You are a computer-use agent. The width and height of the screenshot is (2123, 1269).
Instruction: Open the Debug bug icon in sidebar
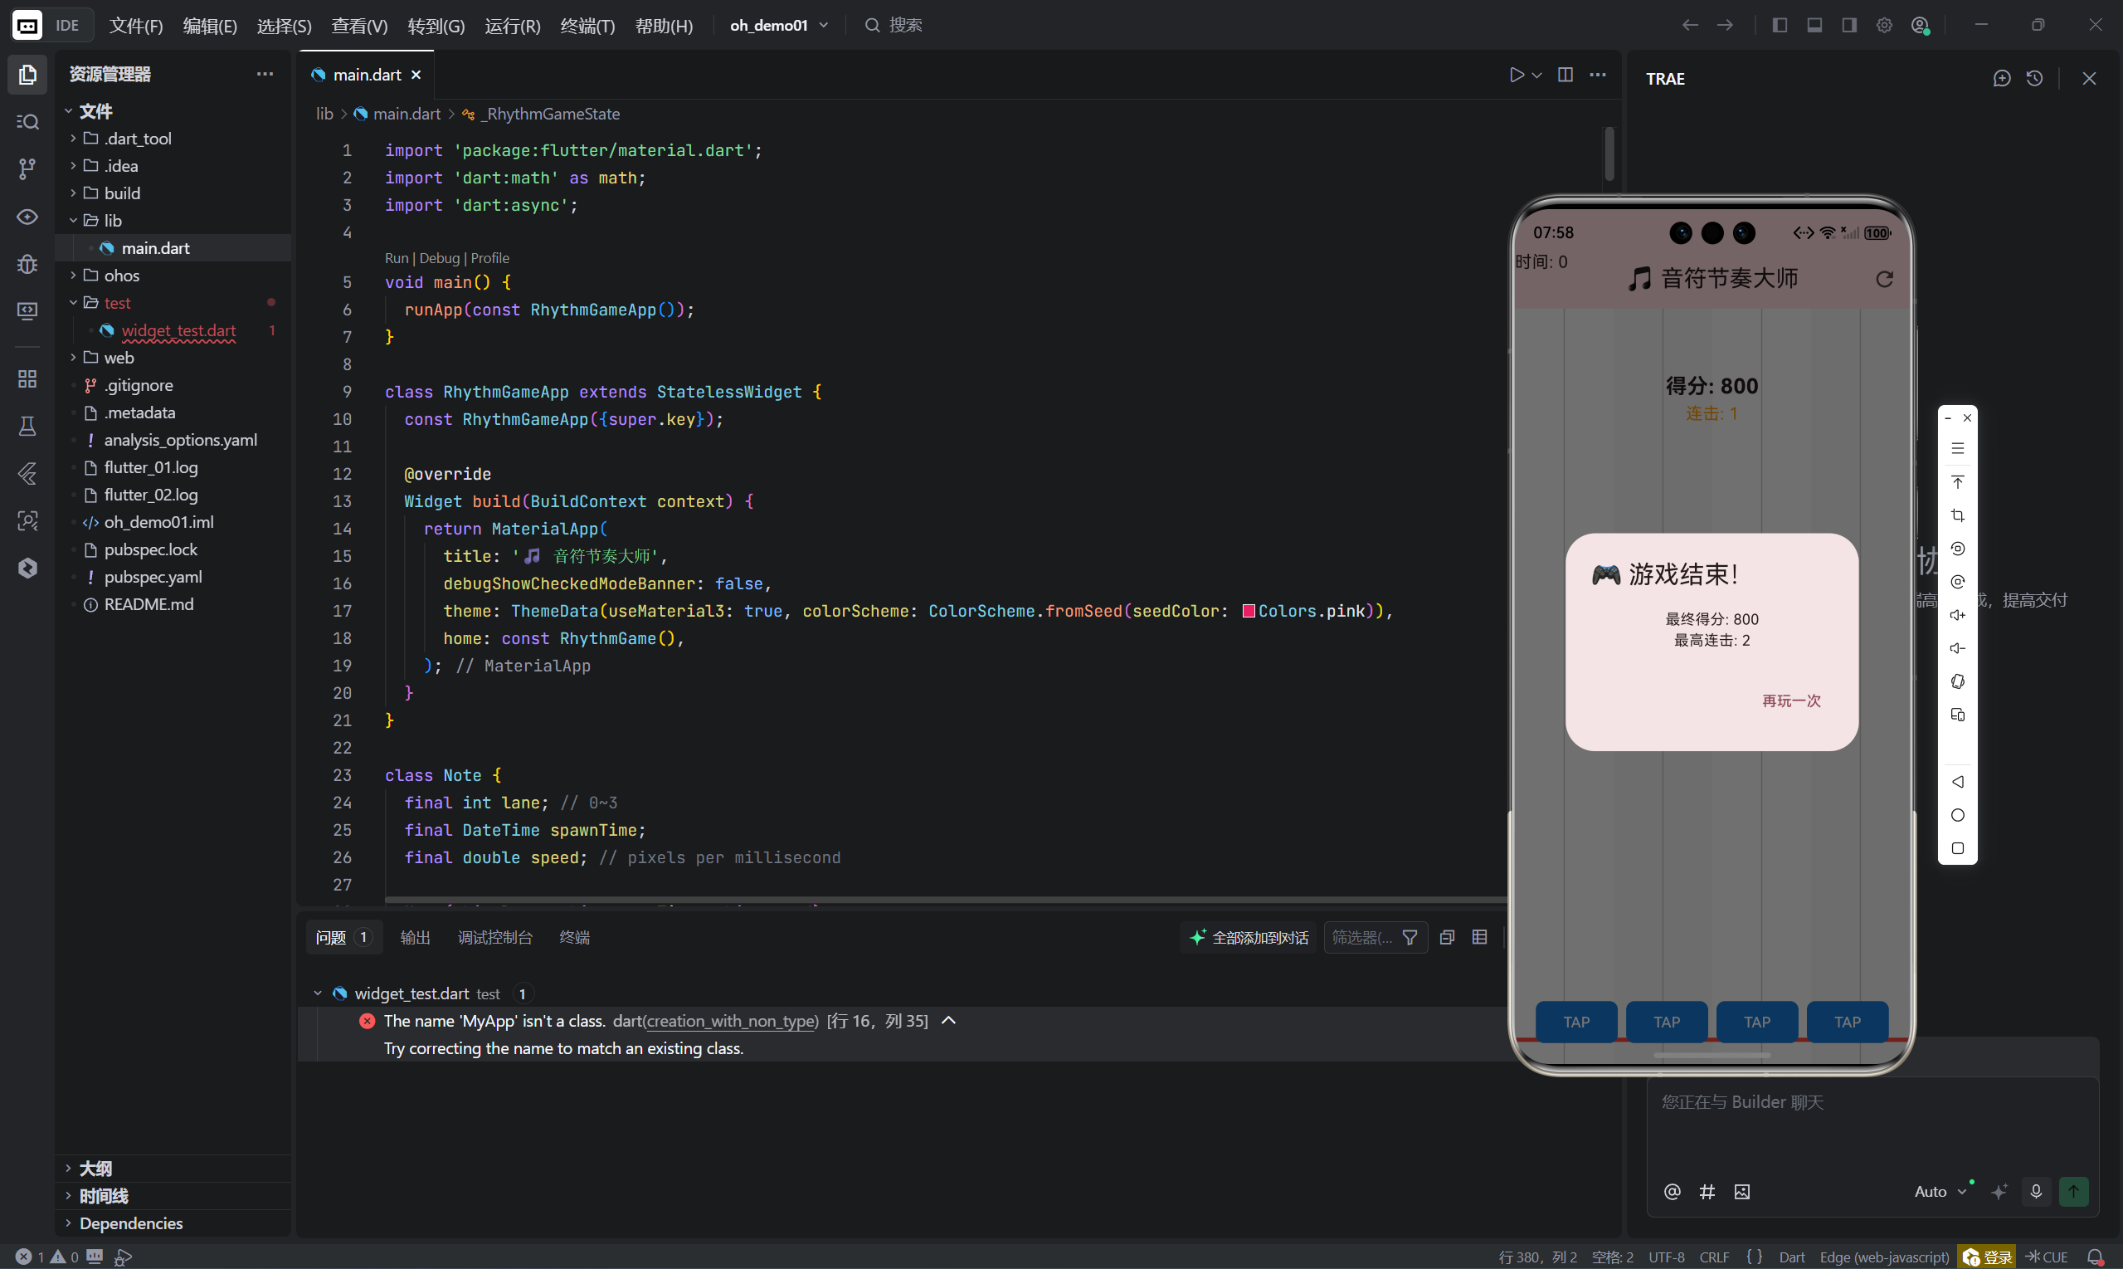tap(27, 263)
